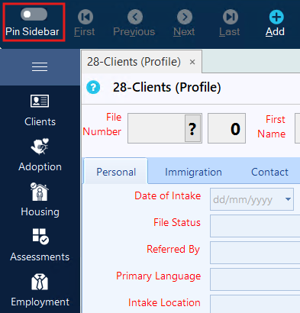300x313 pixels.
Task: Open the Assessments module
Action: pos(40,245)
